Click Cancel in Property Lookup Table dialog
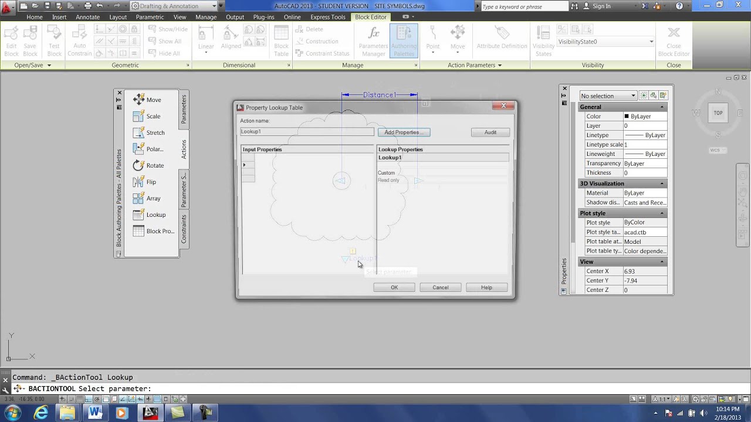The height and width of the screenshot is (422, 751). pos(441,287)
